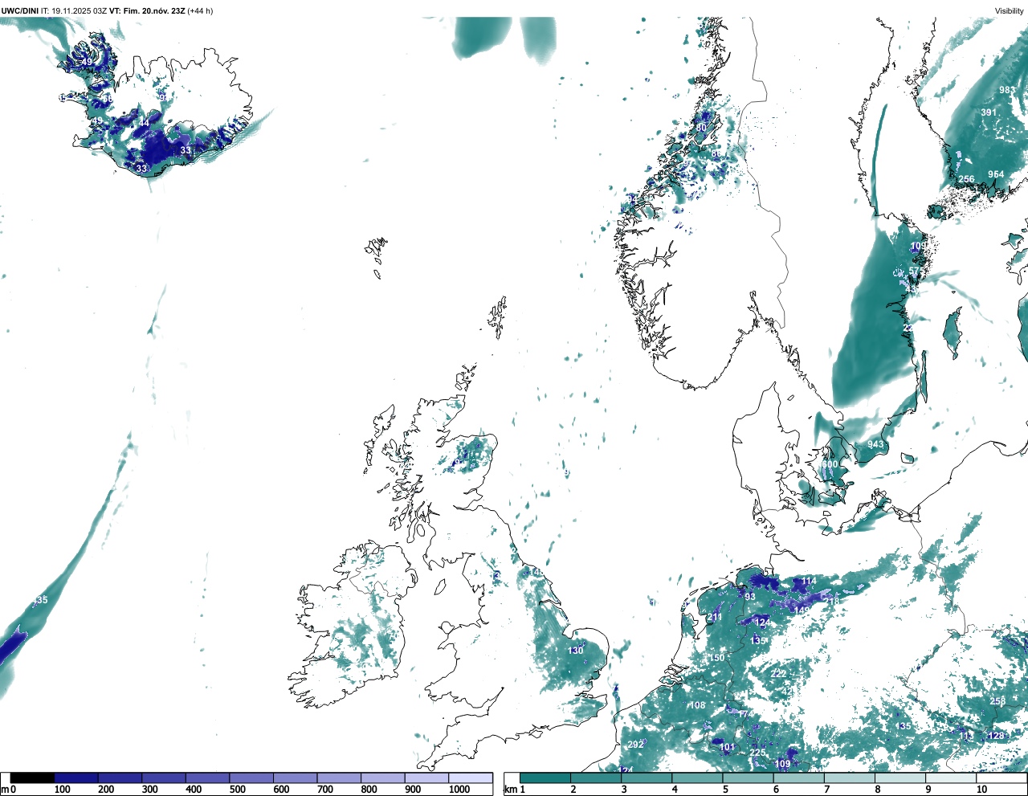Click the 114 value over northern Germany

(x=809, y=581)
